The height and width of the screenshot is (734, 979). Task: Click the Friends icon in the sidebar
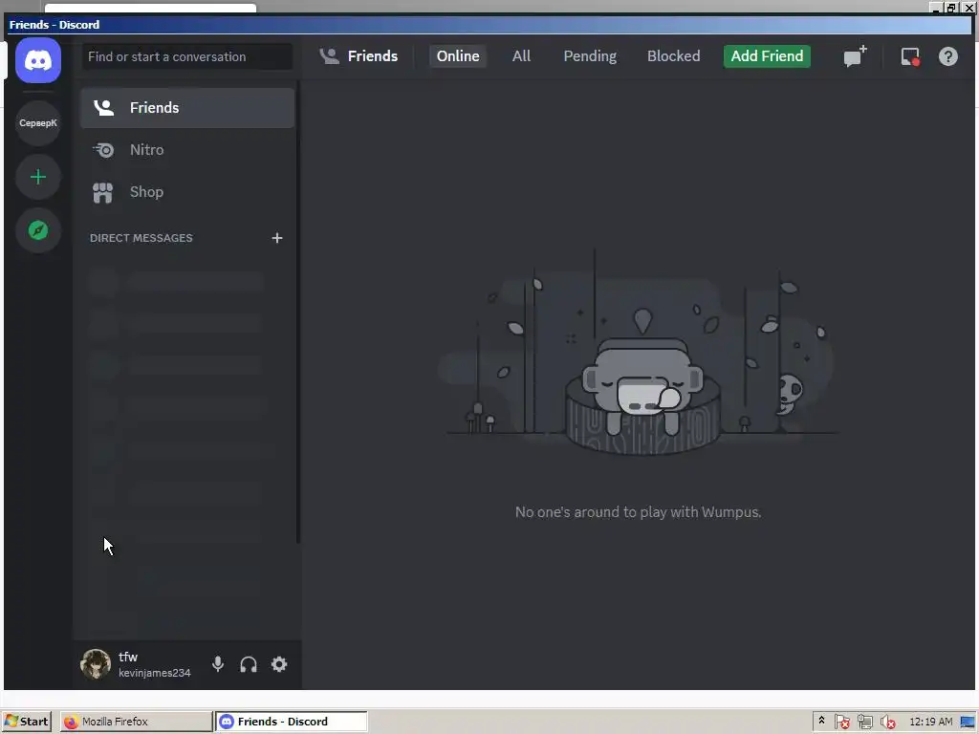click(103, 108)
